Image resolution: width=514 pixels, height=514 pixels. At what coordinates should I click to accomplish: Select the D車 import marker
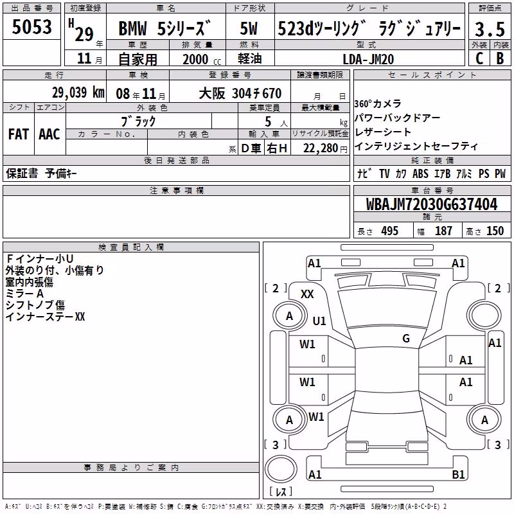pyautogui.click(x=251, y=148)
